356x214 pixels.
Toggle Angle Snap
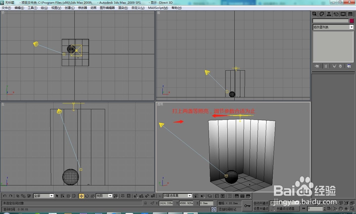[141, 196]
